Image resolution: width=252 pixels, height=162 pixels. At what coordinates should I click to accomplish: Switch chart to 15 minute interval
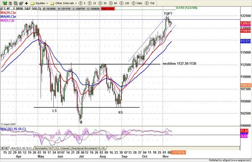click(x=92, y=3)
